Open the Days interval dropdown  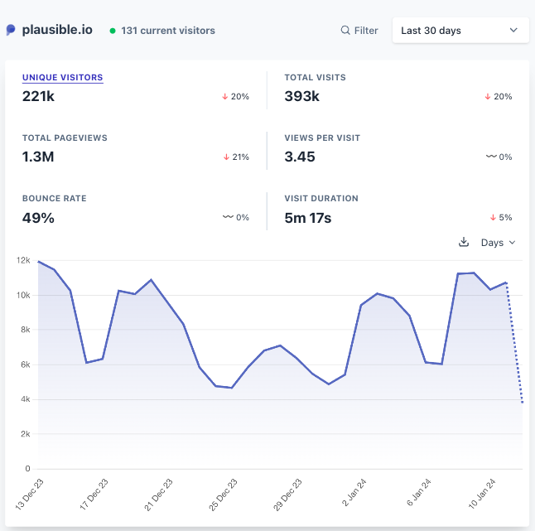point(498,243)
